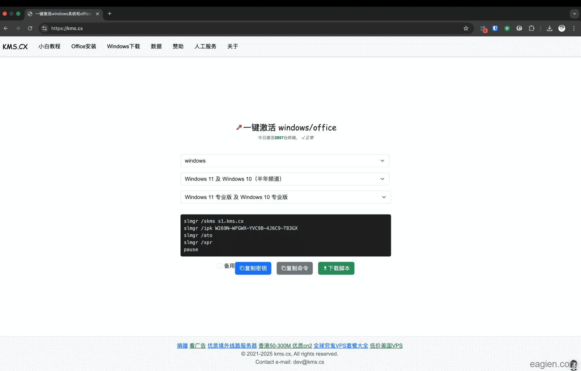Click the browser back arrow

pos(6,28)
